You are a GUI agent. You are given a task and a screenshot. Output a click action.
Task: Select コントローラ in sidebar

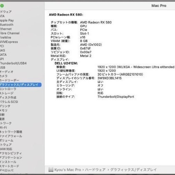pyautogui.click(x=8, y=89)
